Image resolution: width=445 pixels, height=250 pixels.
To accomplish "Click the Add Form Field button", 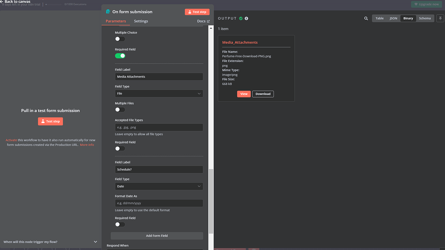I will pos(157,236).
